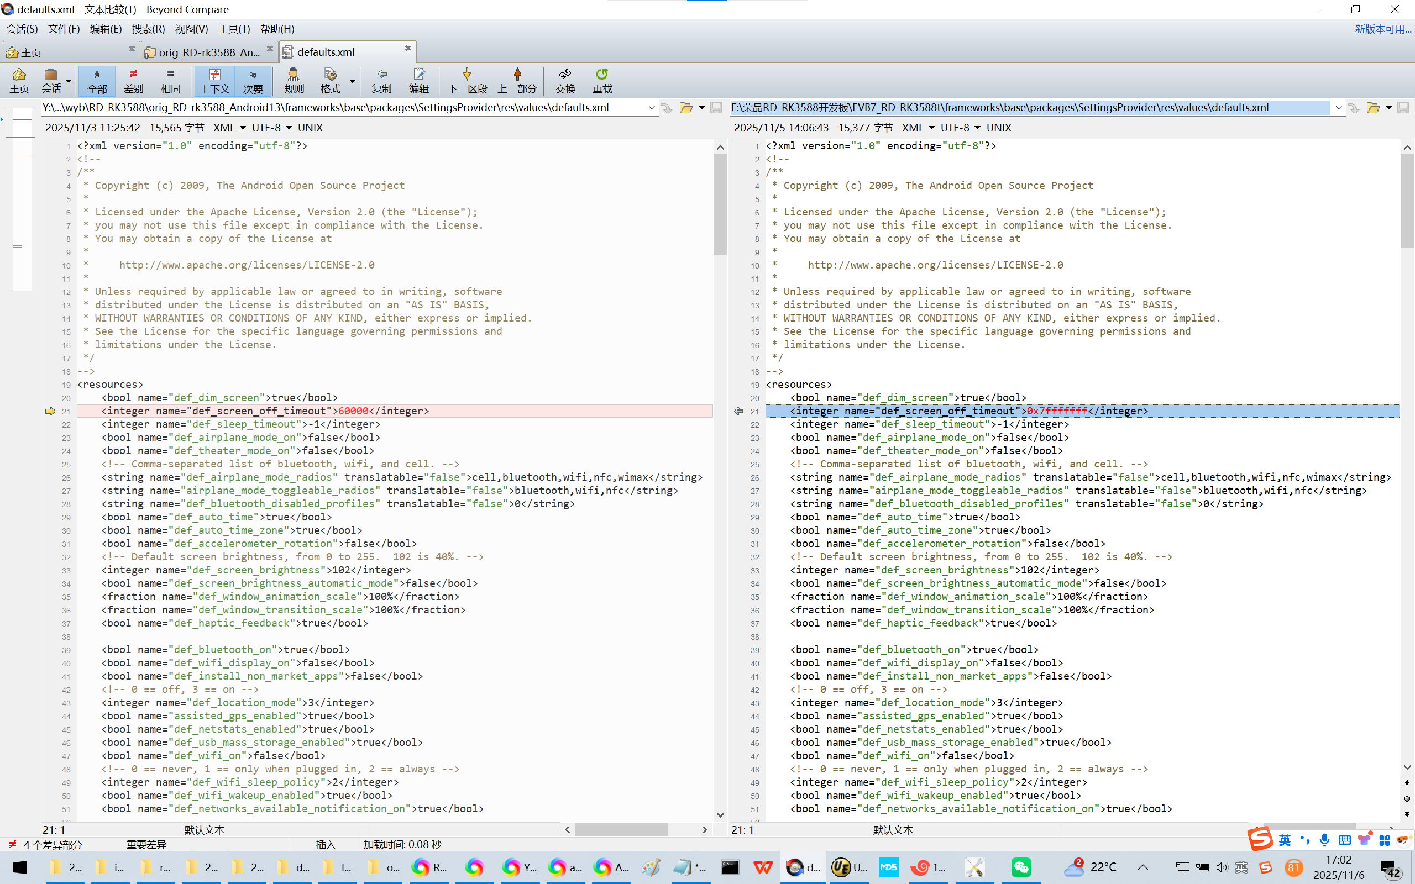Open the Search (搜索) menu
The image size is (1415, 884).
tap(148, 29)
